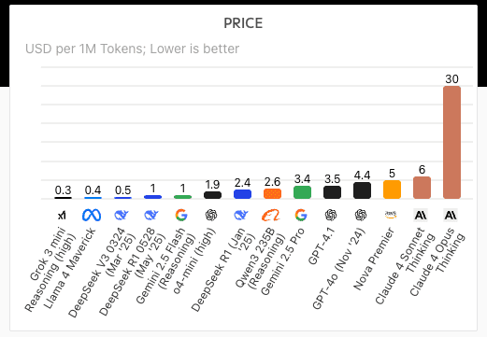Click the tall Claude 4 Opus bar labeled 30
487x337 pixels.
(451, 142)
